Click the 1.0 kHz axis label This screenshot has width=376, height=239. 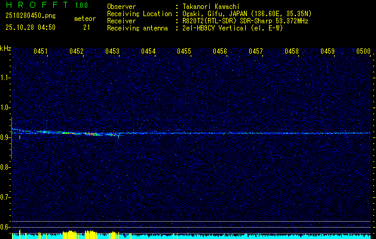[x=5, y=108]
